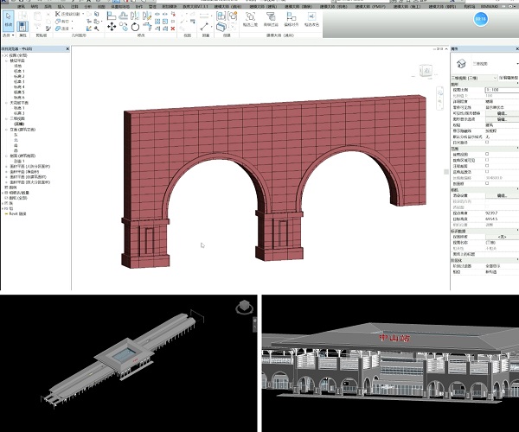Select the Offset tool
This screenshot has width=519, height=432.
pyautogui.click(x=124, y=16)
